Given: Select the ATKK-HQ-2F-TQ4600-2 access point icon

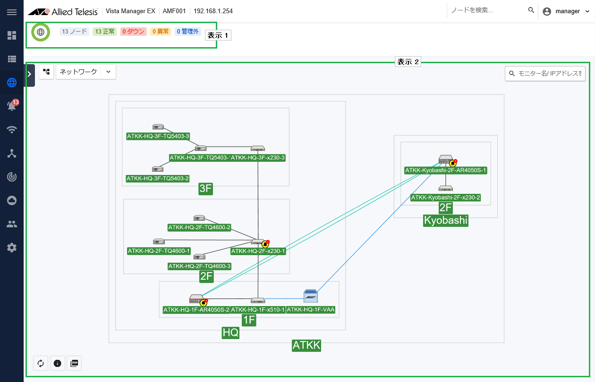Looking at the screenshot, I should (x=199, y=218).
